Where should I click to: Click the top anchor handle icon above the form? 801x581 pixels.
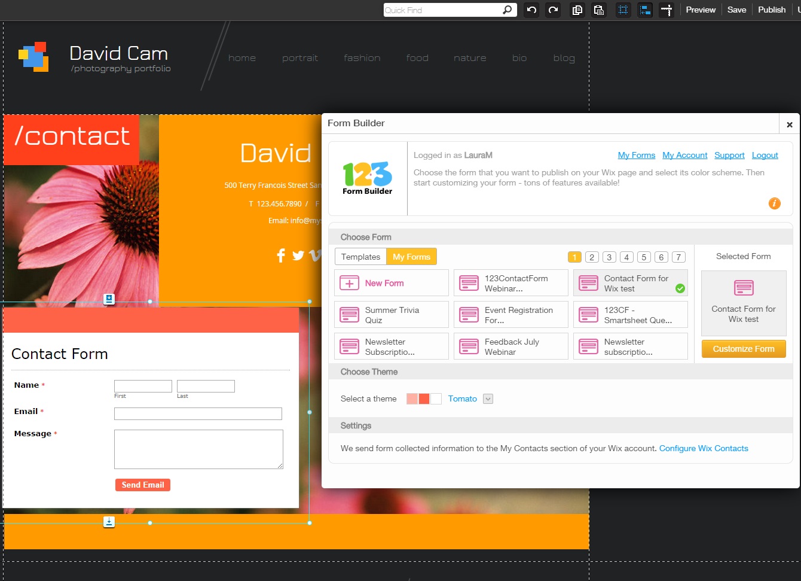pos(109,299)
